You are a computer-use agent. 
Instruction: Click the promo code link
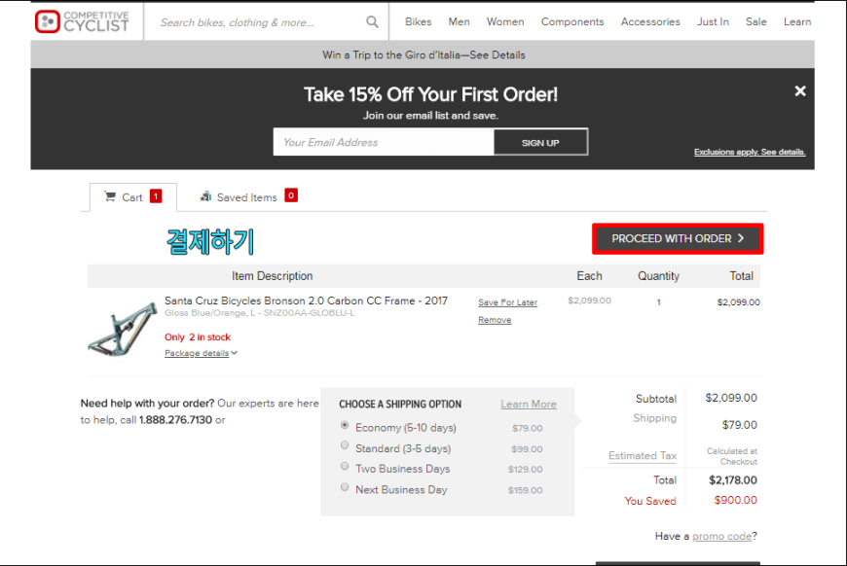[x=722, y=536]
